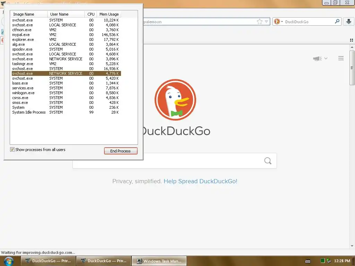Click the magnifier icon in browser search box
Viewport: 355px width, 266px height.
coord(337,21)
